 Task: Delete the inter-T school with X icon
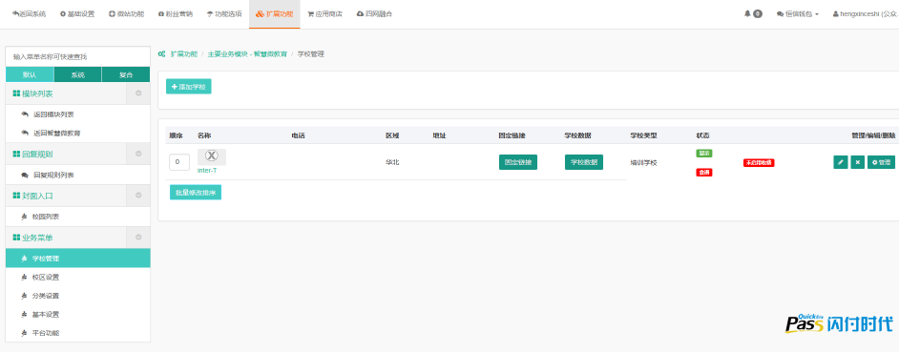858,162
